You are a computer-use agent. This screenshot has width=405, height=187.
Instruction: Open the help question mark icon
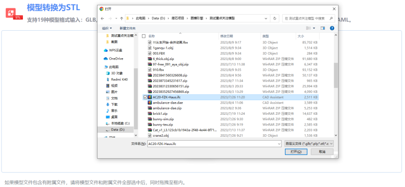[x=332, y=28]
